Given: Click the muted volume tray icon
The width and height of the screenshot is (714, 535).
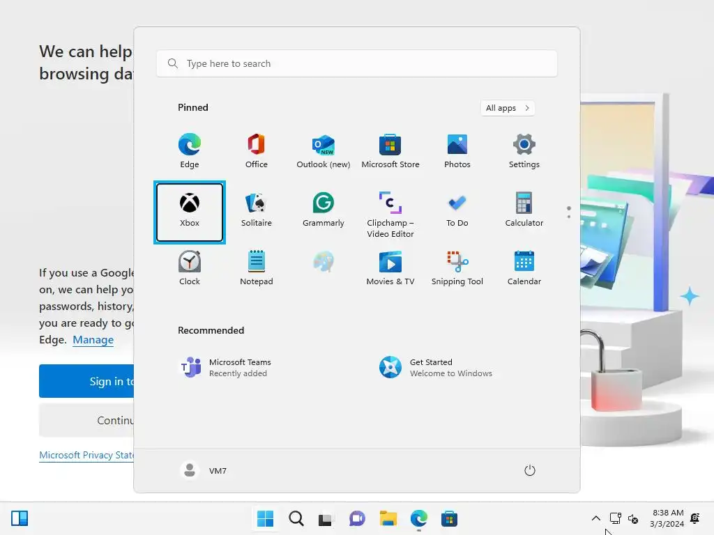Looking at the screenshot, I should pos(633,518).
